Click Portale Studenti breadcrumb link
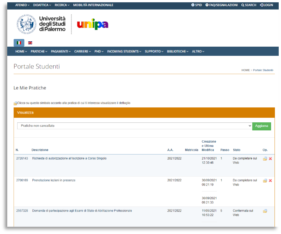Screen dimensions: 281x234 click(263, 70)
